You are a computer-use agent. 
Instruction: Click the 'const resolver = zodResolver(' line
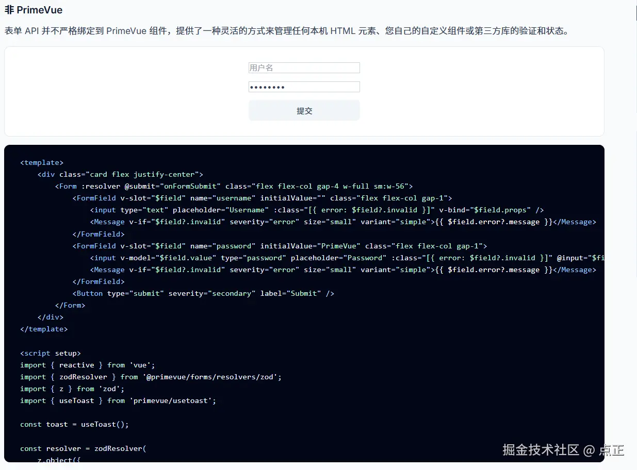(x=83, y=448)
